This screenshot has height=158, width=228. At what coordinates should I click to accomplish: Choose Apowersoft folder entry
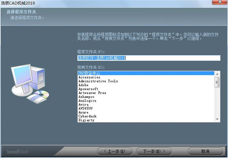click(x=146, y=89)
